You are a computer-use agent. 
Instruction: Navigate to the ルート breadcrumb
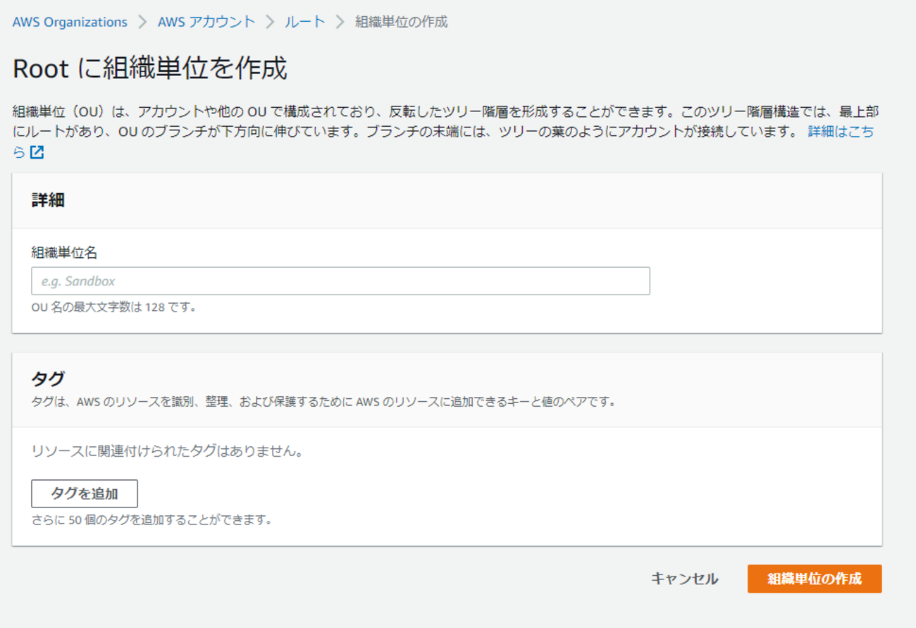click(x=304, y=22)
